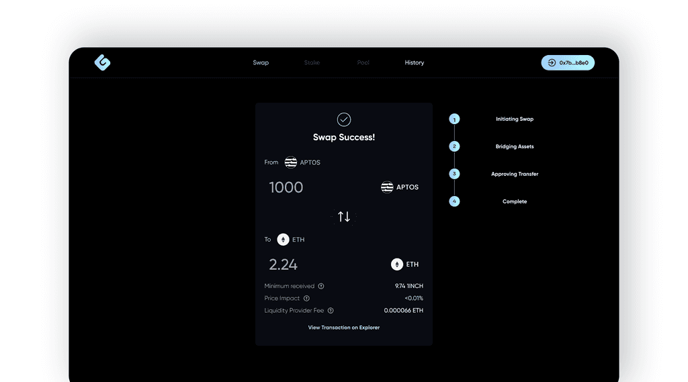Open the History tab
Viewport: 688px width, 382px height.
point(414,62)
